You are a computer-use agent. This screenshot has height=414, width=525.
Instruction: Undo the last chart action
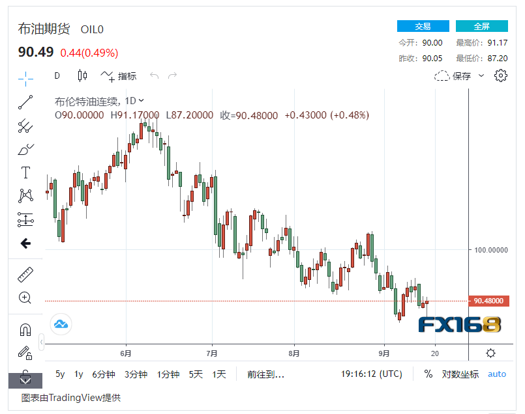[x=155, y=76]
